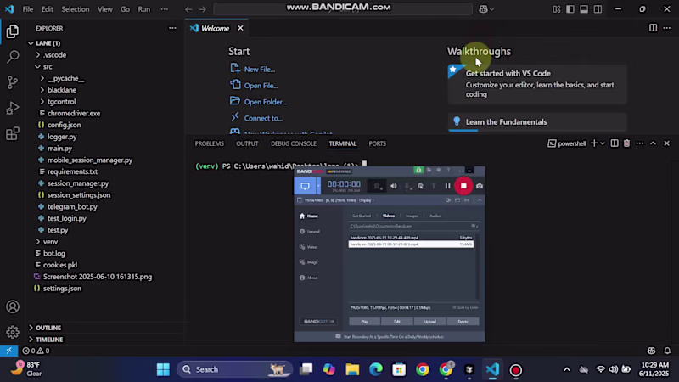Viewport: 679px width, 382px height.
Task: Pause the Bandicam recording
Action: pos(448,186)
